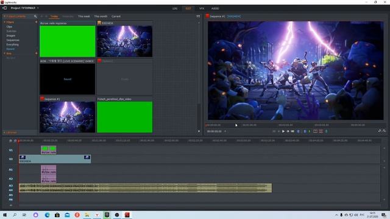Add a new bin with Bins plus icon

(x=37, y=54)
